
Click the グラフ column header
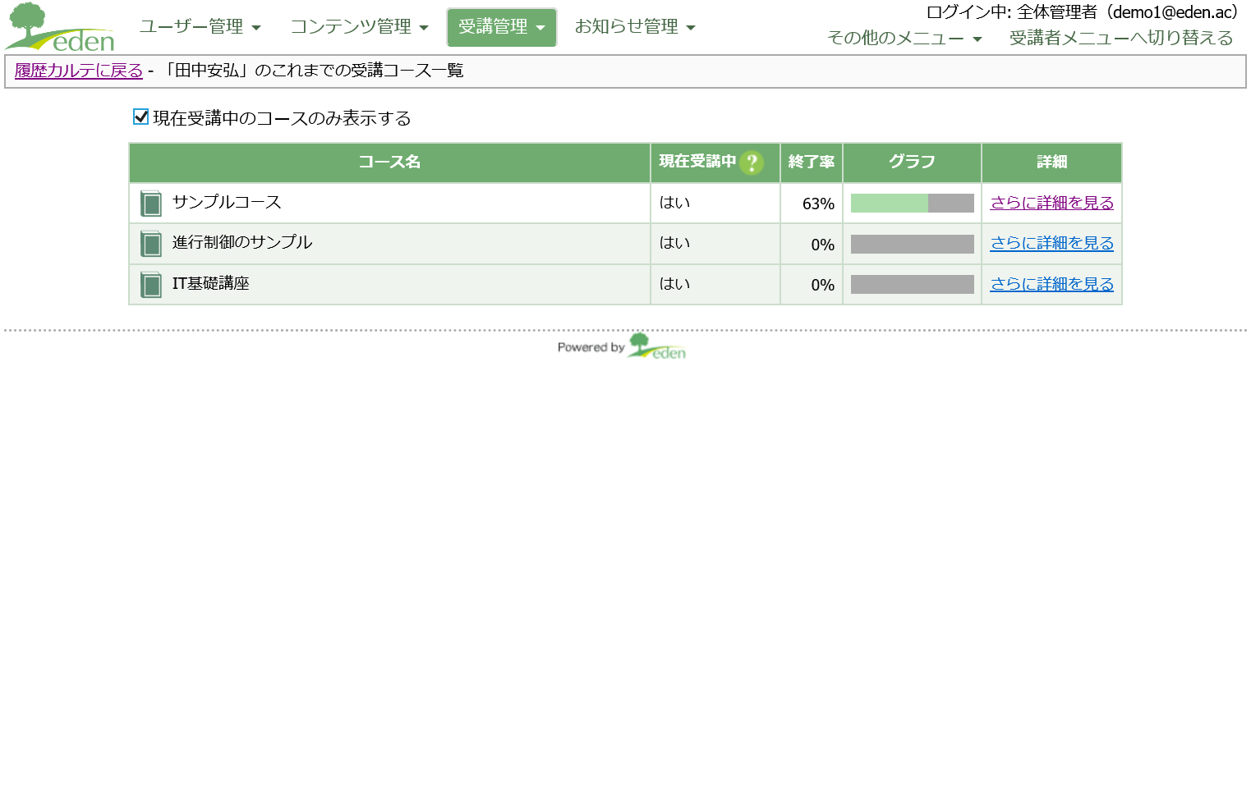tap(912, 163)
